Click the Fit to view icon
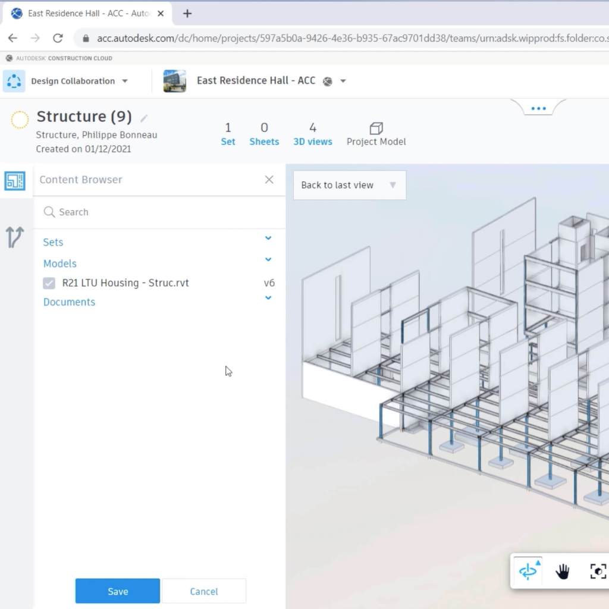 pyautogui.click(x=598, y=572)
